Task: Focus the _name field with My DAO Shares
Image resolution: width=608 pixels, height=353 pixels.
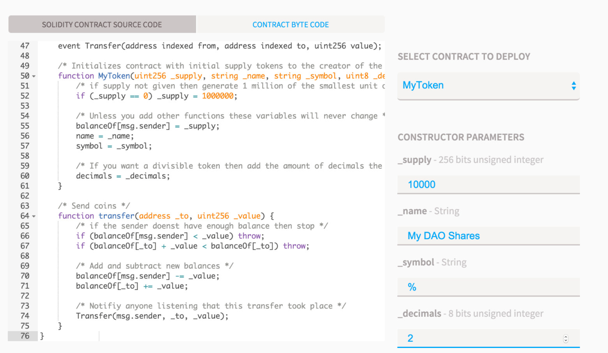Action: [488, 236]
